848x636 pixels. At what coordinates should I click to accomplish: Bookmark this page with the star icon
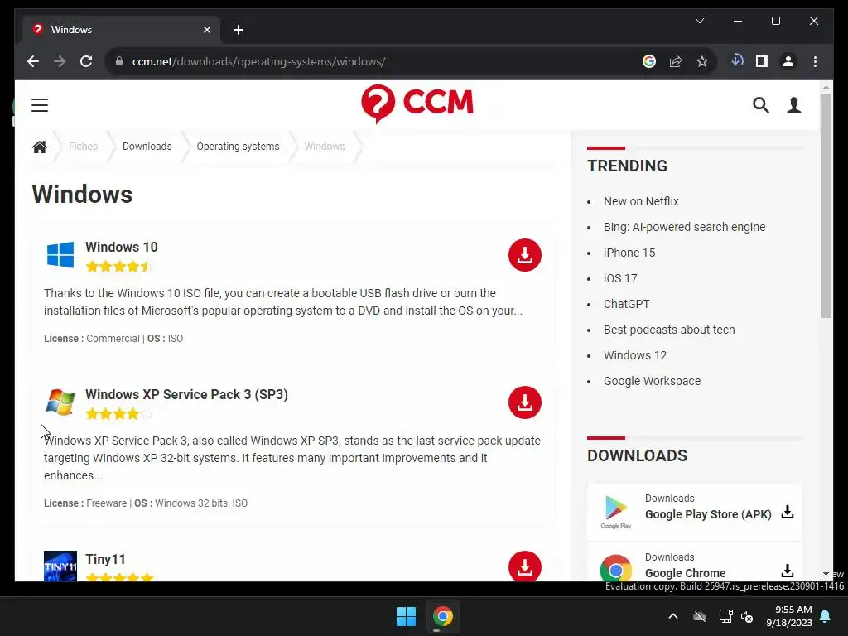pos(702,61)
